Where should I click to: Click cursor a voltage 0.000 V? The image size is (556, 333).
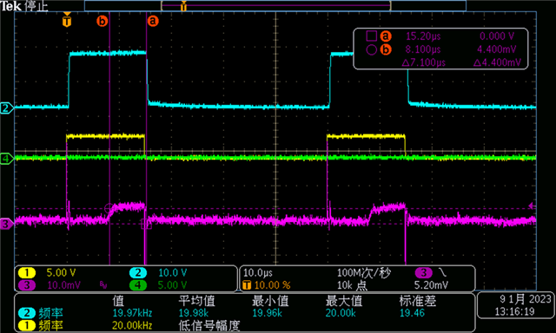(x=497, y=36)
